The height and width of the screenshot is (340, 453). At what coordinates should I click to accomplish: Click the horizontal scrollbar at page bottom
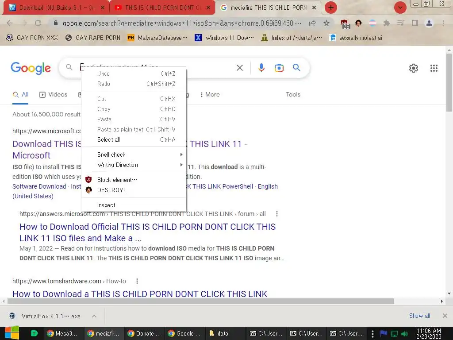tap(201, 301)
